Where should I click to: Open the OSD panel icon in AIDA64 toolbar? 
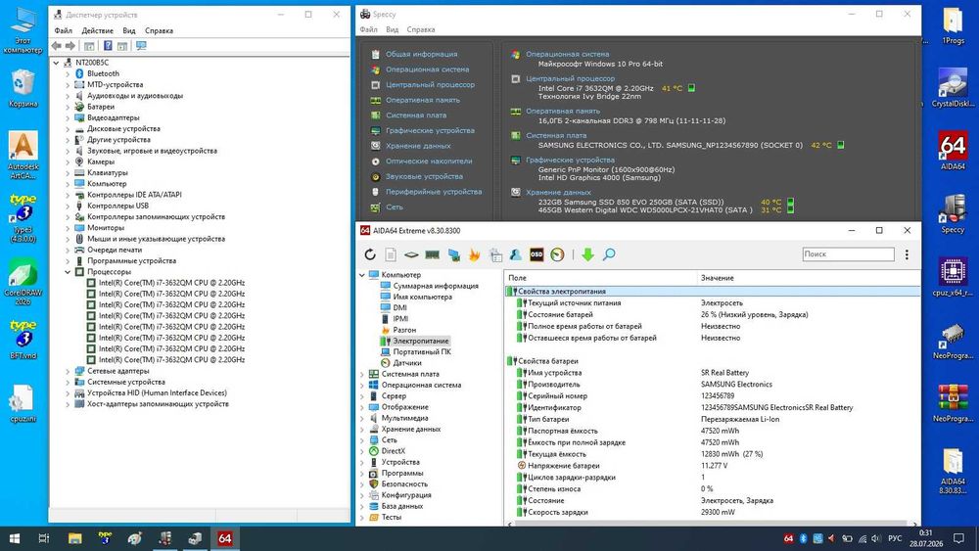[x=536, y=254]
